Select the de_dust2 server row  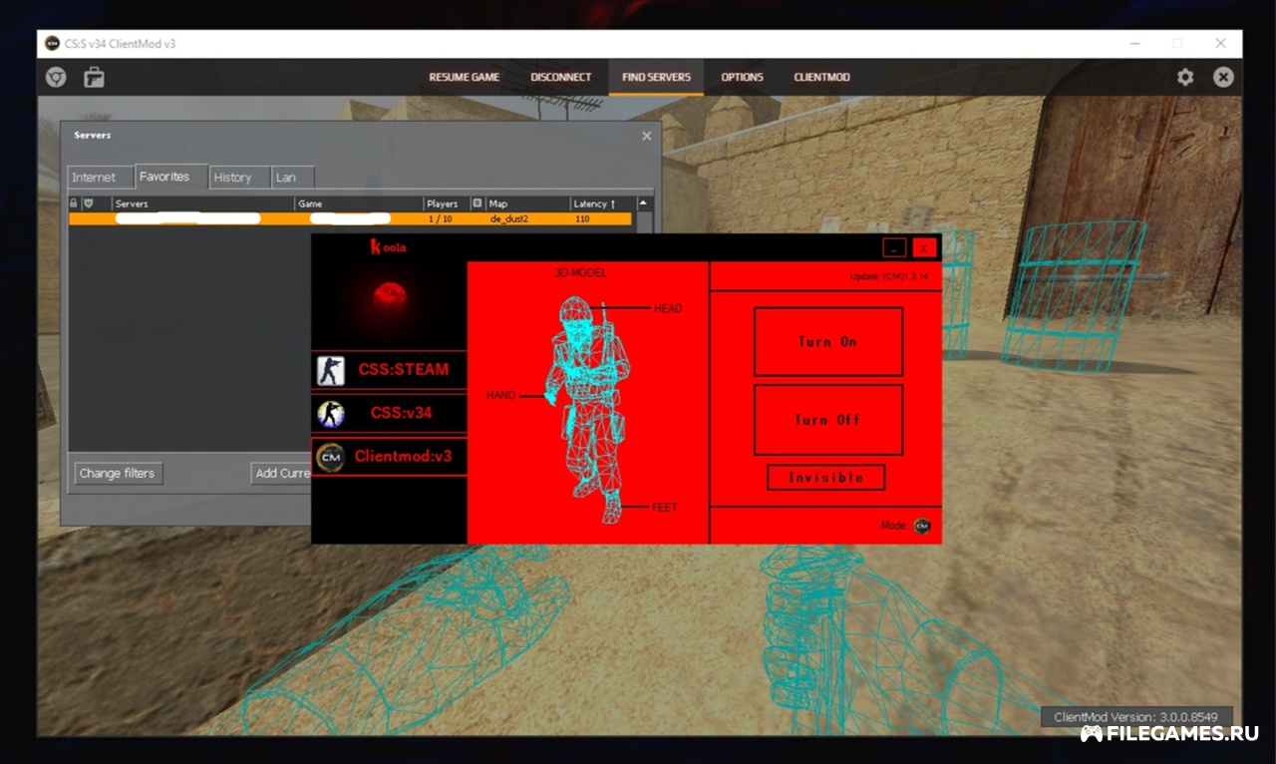tap(350, 218)
